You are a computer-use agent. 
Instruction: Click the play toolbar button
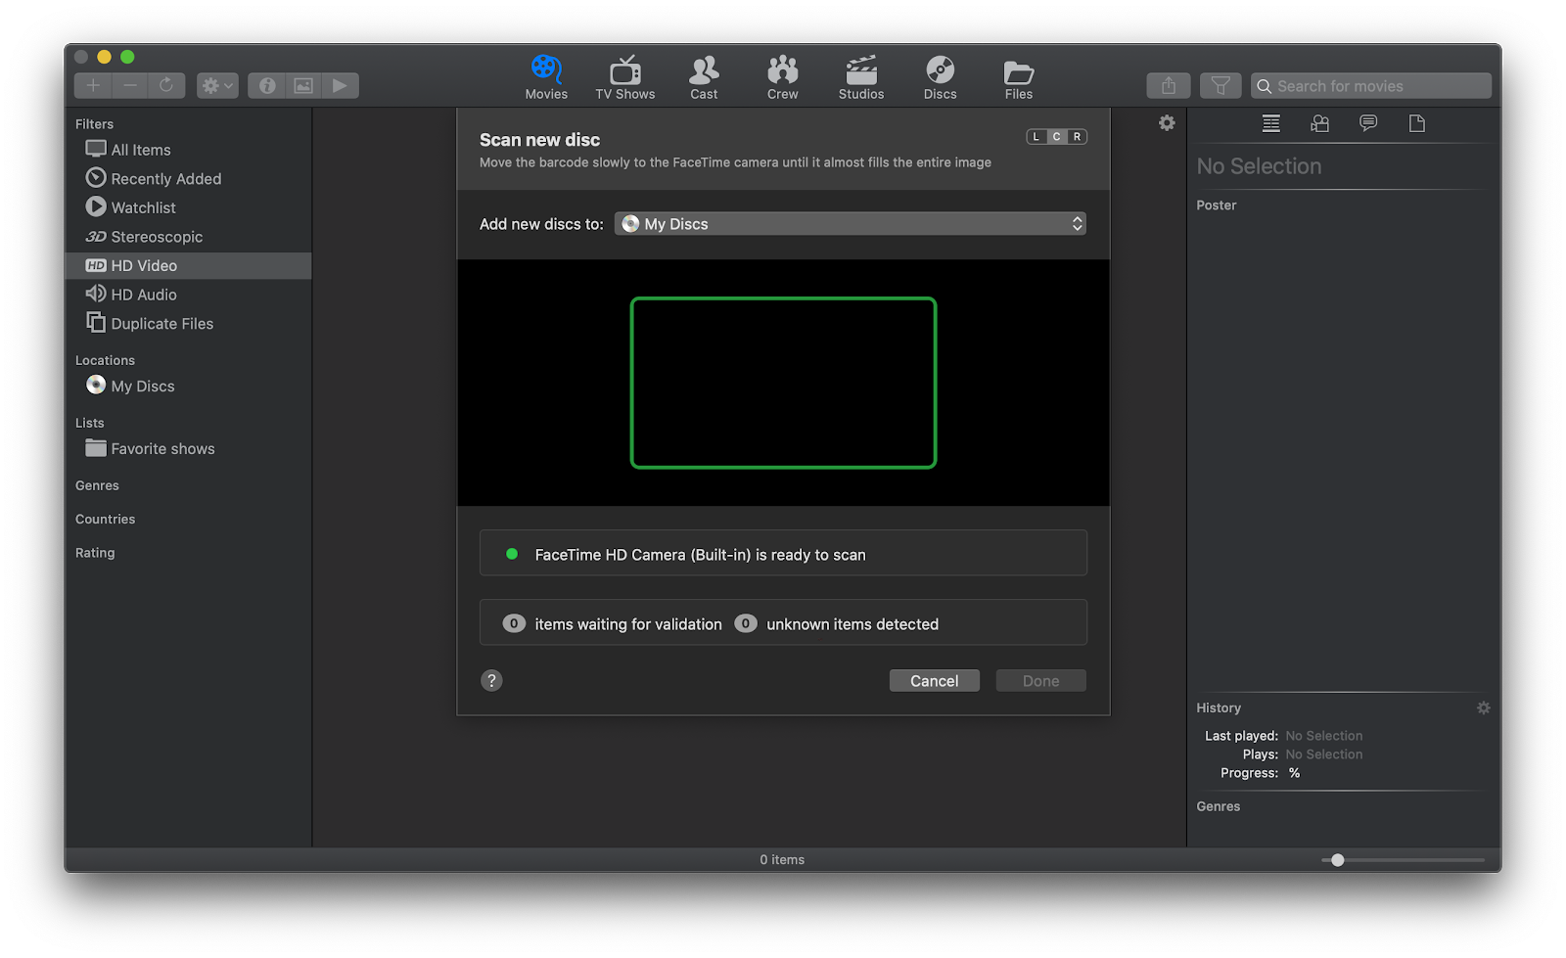coord(340,86)
